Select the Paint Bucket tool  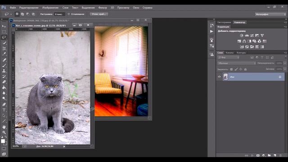click(x=4, y=87)
